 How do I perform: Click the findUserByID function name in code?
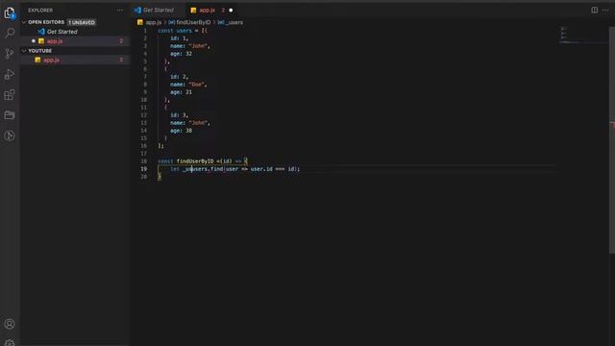tap(195, 161)
